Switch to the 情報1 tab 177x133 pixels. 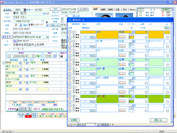(x=103, y=9)
